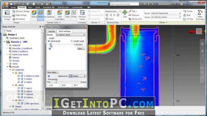Add a new plane
207x116 pixels.
125,14
